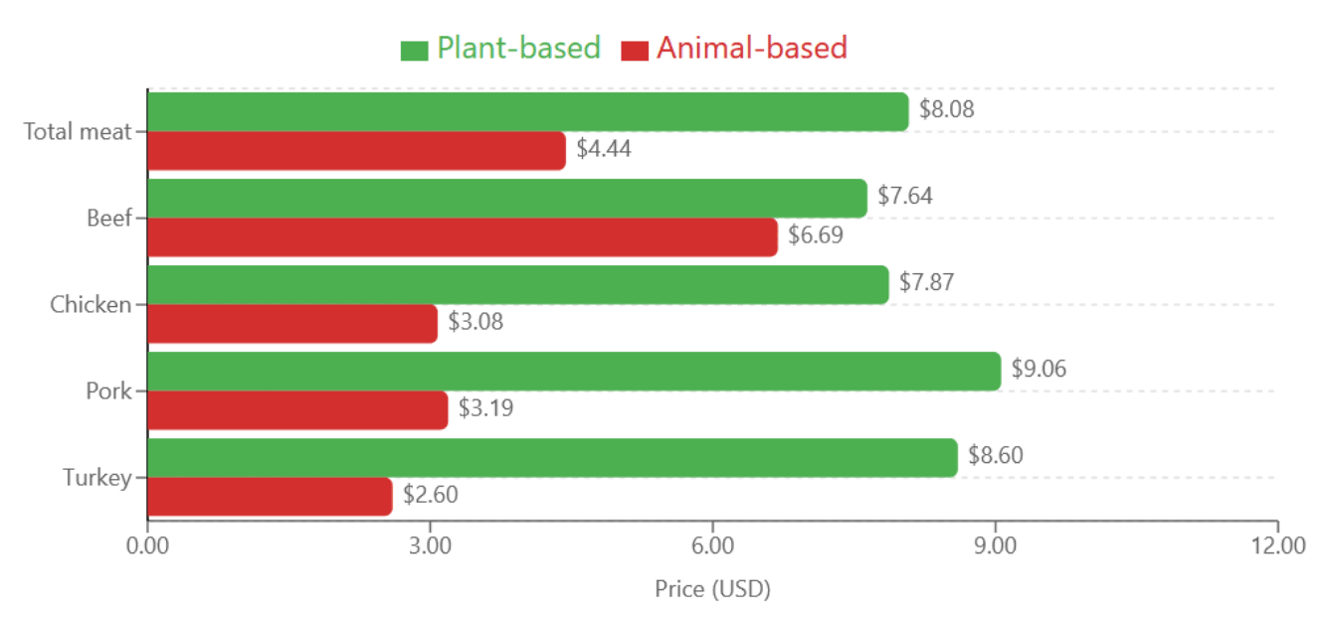Click the Chicken axis label
The image size is (1330, 620).
[x=91, y=304]
